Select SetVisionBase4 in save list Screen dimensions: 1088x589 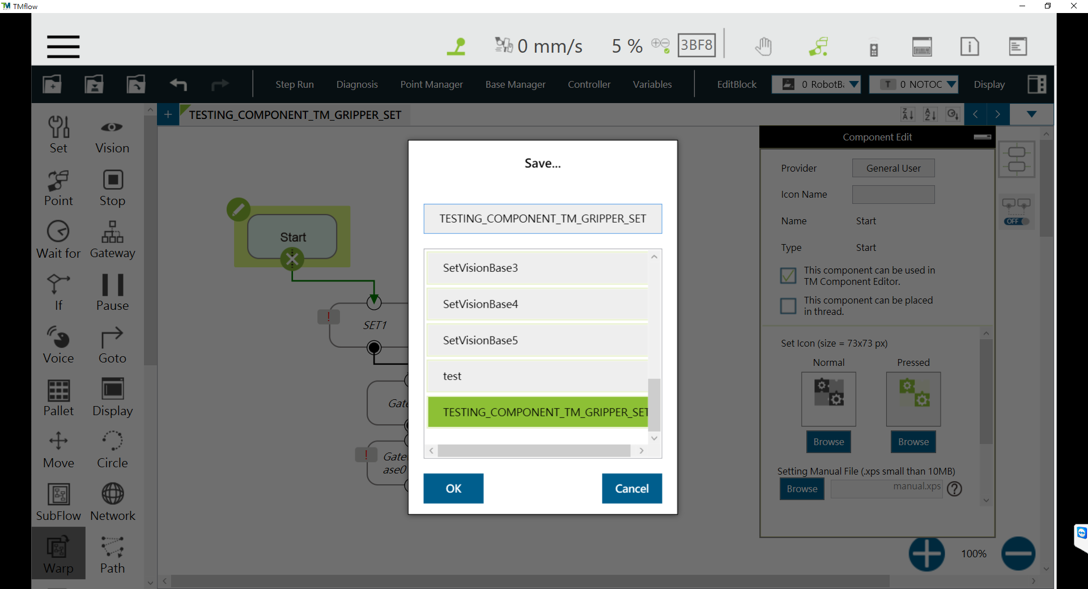537,304
